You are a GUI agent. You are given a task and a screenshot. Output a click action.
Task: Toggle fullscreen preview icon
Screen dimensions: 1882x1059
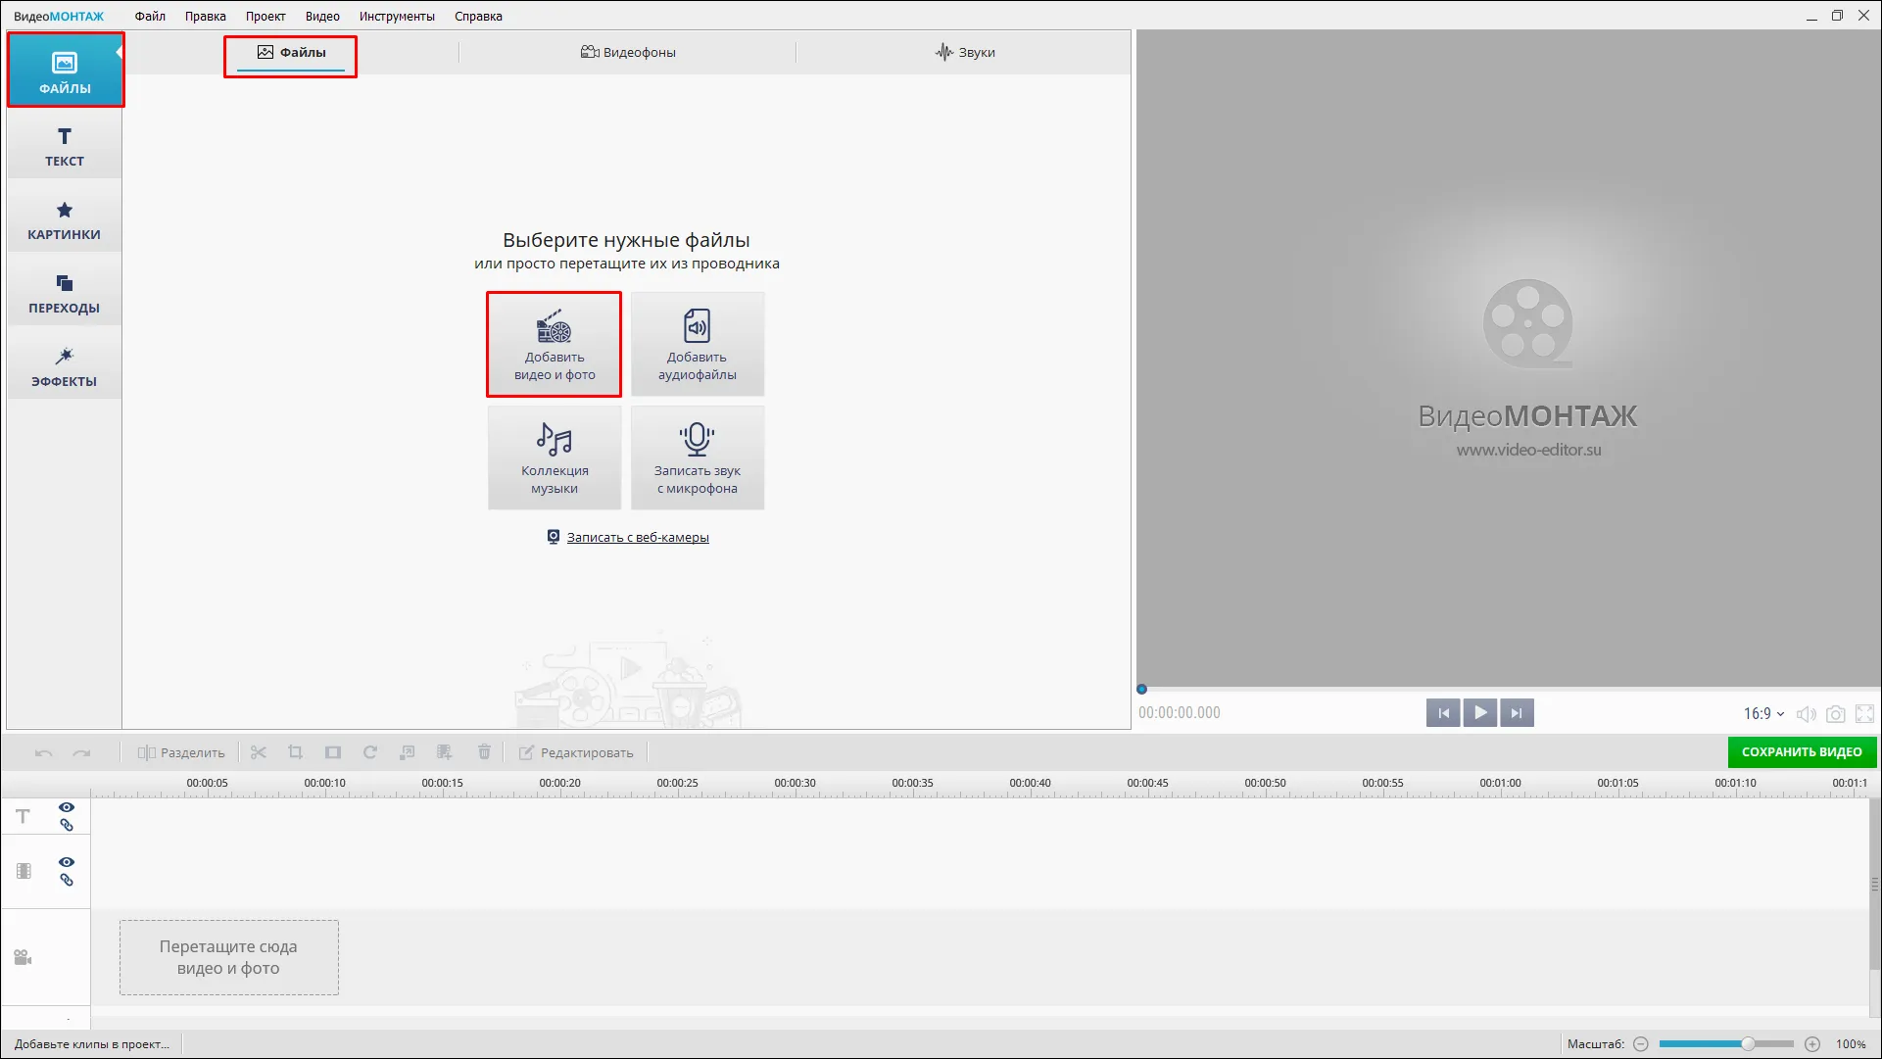1865,714
